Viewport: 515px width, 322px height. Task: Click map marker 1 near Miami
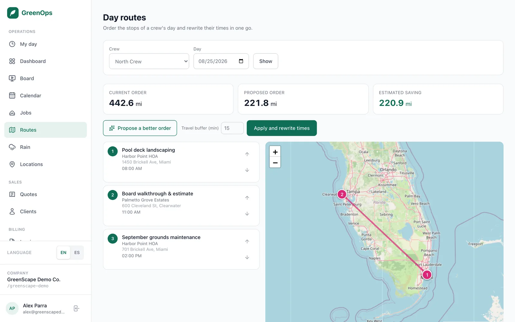click(x=427, y=275)
